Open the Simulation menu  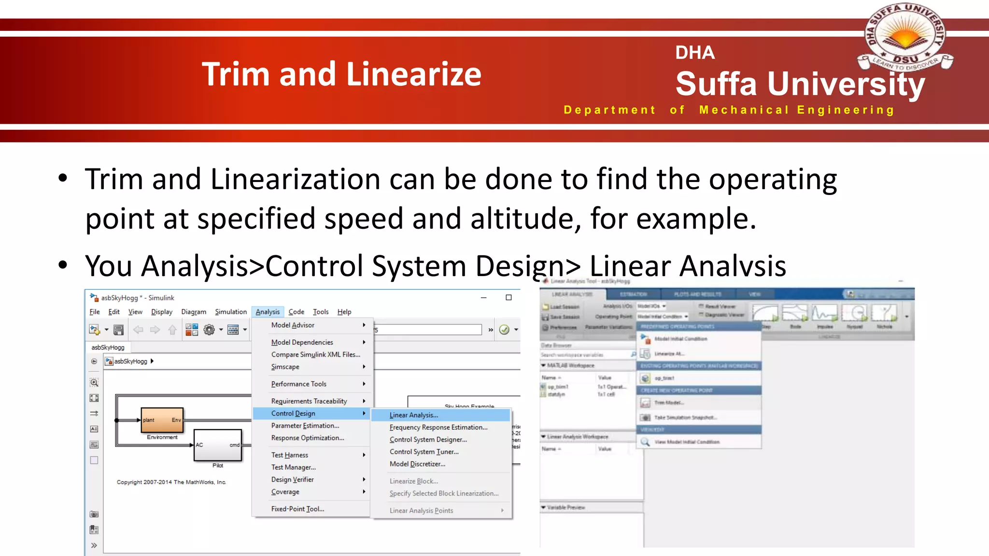pyautogui.click(x=231, y=312)
